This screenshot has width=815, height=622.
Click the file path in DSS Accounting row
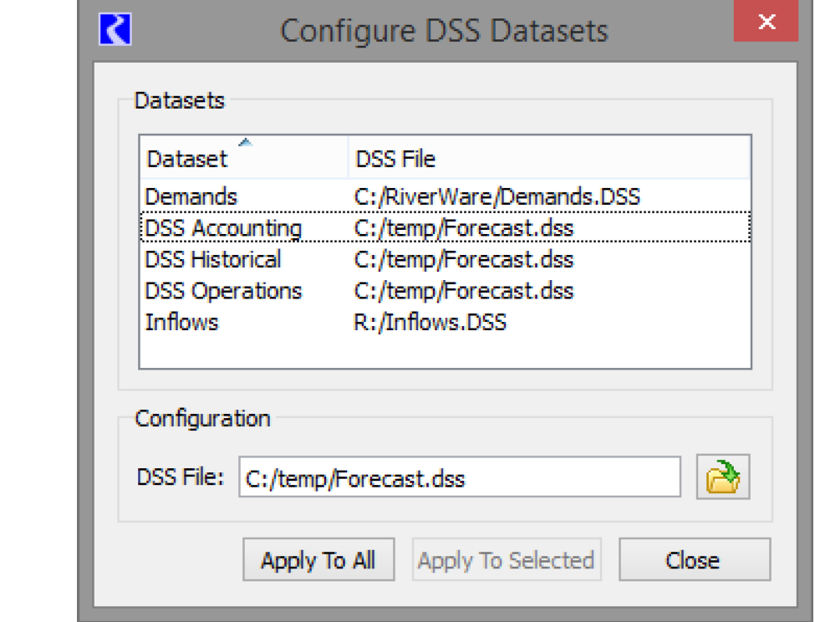(x=464, y=228)
